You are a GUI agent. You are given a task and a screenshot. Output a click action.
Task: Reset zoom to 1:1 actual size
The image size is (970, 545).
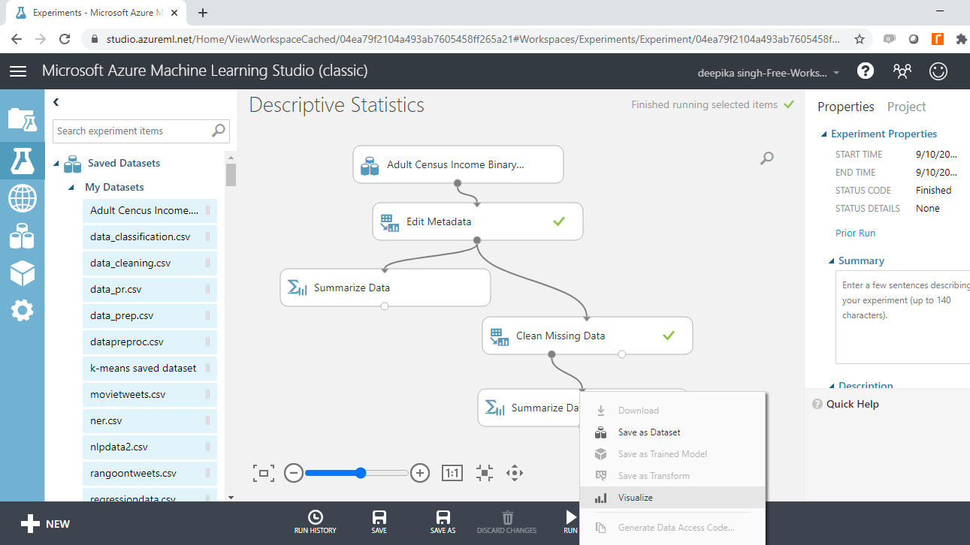tap(452, 473)
